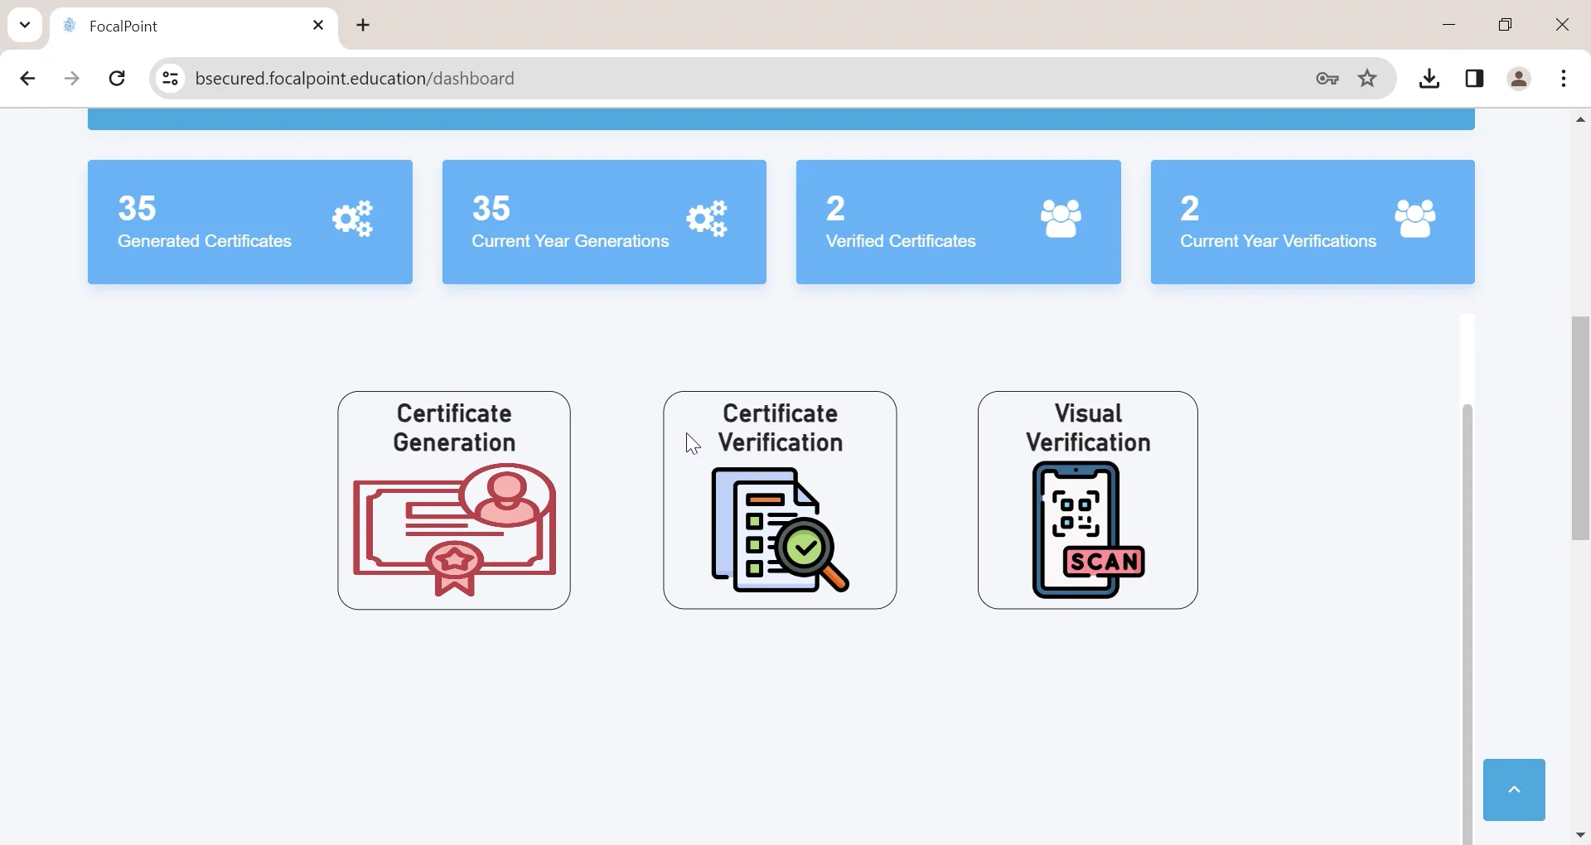Click the people icon on Current Year Verifications card
The image size is (1591, 845).
pyautogui.click(x=1415, y=218)
